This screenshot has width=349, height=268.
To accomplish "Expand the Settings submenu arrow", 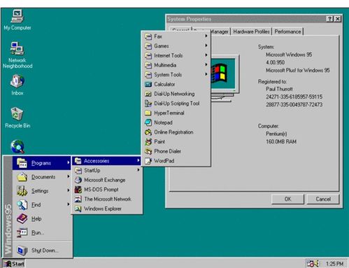I will coord(69,190).
